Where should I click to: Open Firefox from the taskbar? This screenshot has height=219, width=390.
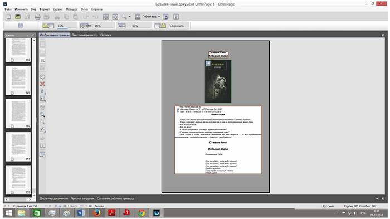click(97, 213)
